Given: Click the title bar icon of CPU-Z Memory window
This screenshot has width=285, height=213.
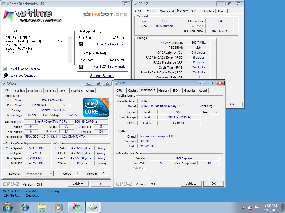Looking at the screenshot, I should [135, 4].
